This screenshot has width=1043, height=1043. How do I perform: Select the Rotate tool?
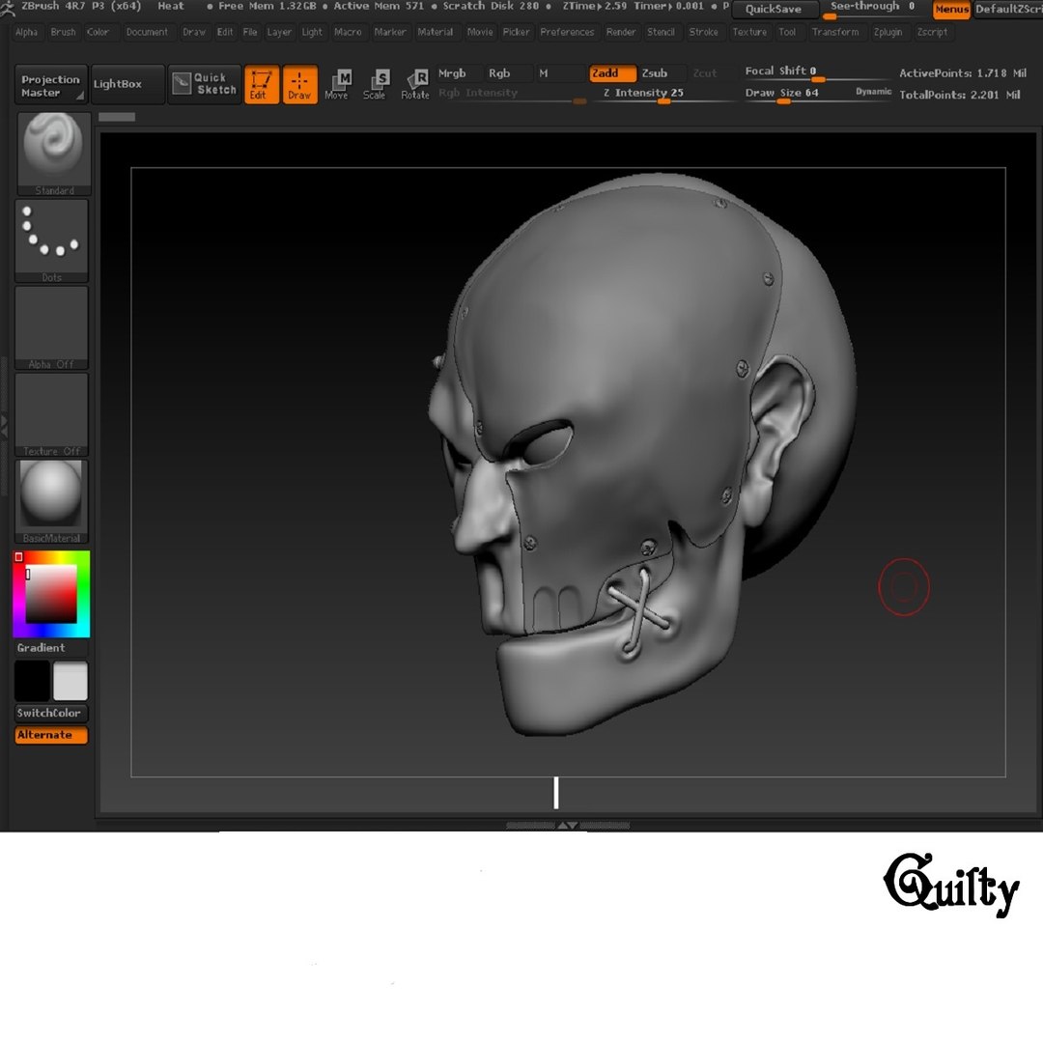(415, 84)
